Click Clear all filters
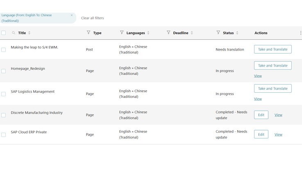Image resolution: width=302 pixels, height=169 pixels. coord(92,18)
